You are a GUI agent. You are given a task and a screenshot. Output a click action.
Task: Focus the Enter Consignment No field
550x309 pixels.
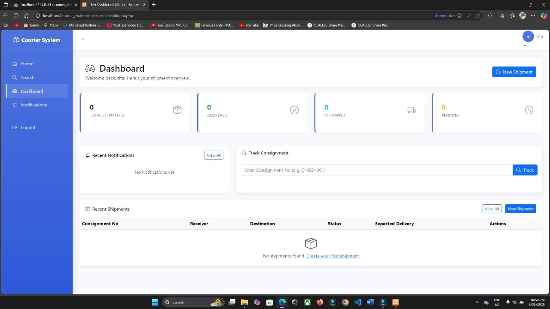pyautogui.click(x=376, y=170)
